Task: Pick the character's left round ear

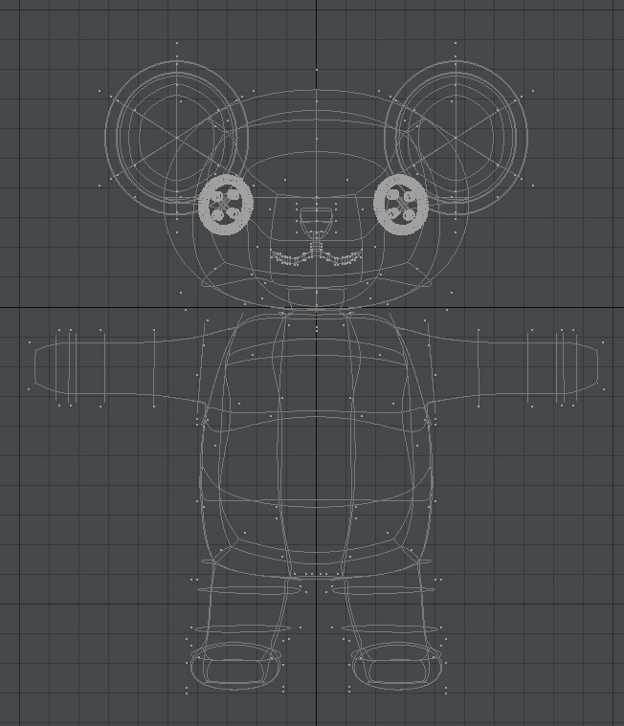Action: click(176, 138)
